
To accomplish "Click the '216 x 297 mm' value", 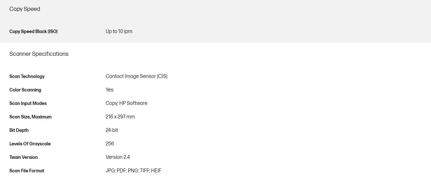I will [120, 117].
